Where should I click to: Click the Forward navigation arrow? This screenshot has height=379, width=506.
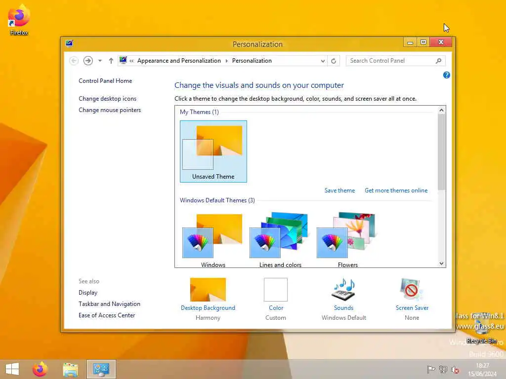point(88,61)
